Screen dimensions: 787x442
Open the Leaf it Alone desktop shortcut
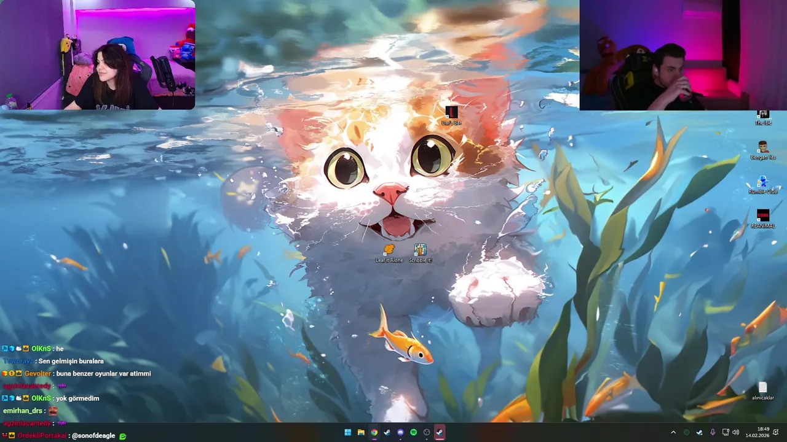pyautogui.click(x=389, y=253)
